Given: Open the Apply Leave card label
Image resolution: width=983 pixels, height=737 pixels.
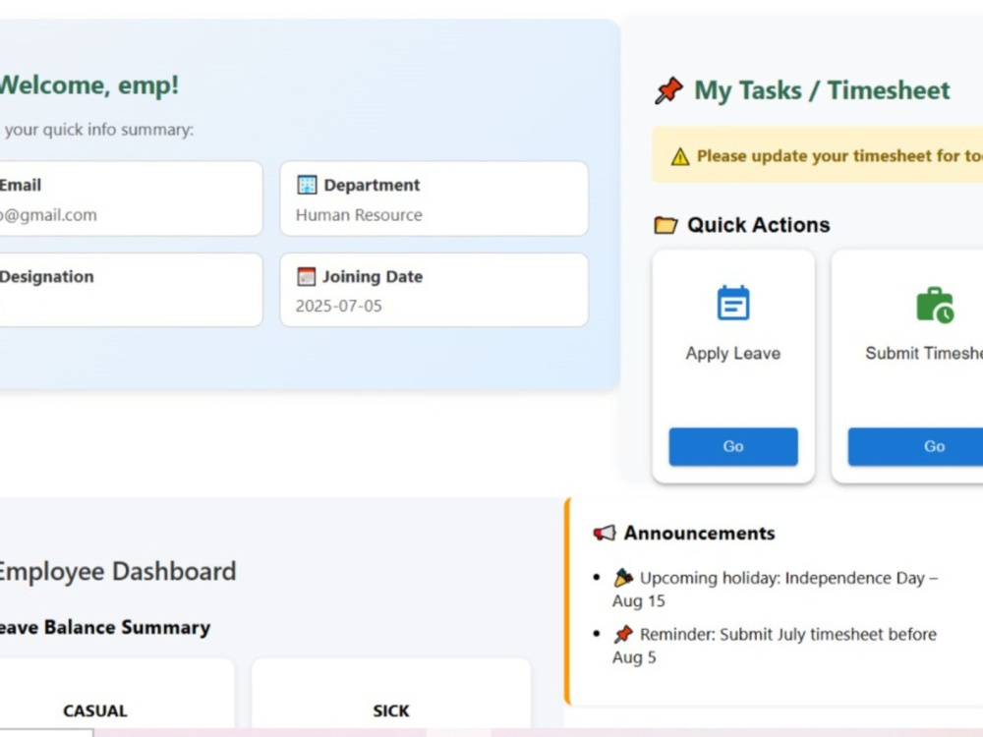Looking at the screenshot, I should (x=733, y=354).
